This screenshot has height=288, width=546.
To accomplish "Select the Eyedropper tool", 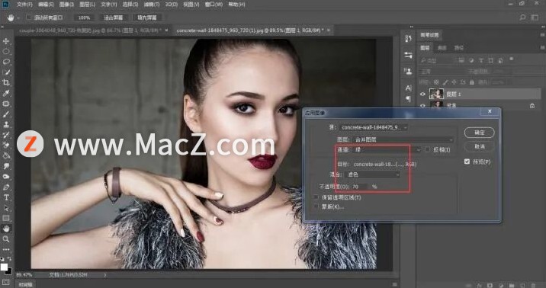I will click(x=6, y=93).
